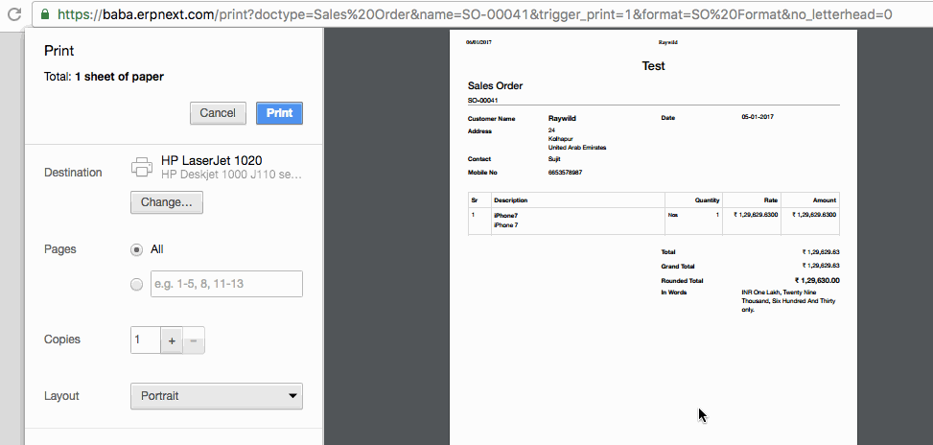Click the printer icon beside HP LaserJet 1020
Screen dimensions: 933x445
[142, 167]
